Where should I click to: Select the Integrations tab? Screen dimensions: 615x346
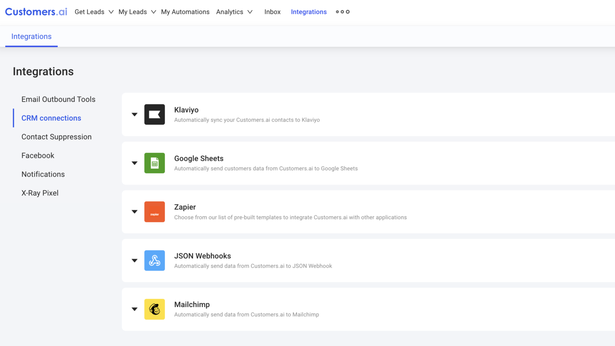[31, 36]
